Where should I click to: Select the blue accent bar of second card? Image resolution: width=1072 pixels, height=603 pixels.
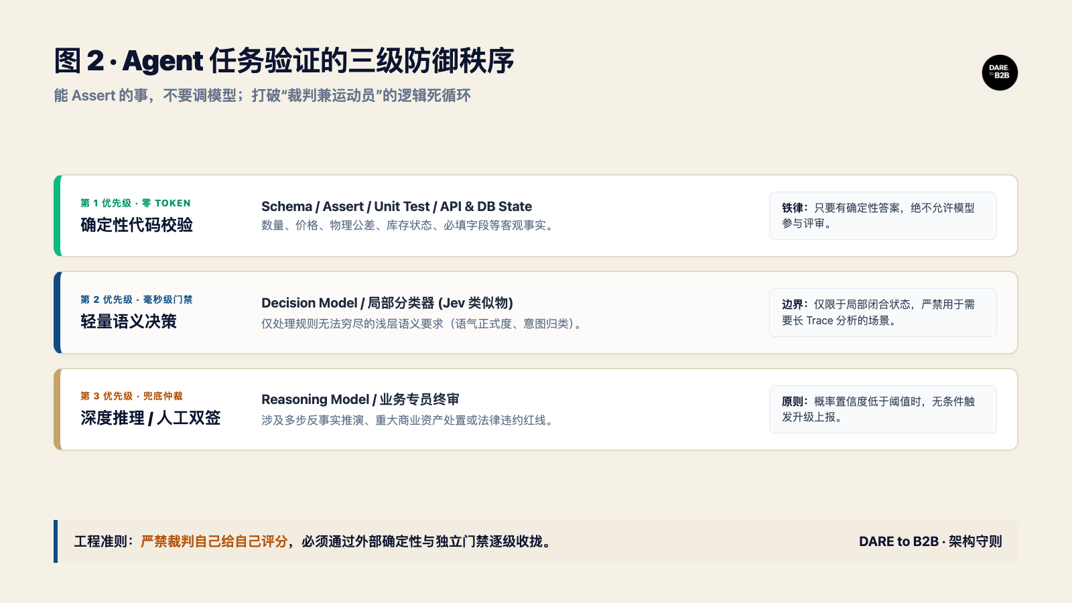click(x=58, y=312)
